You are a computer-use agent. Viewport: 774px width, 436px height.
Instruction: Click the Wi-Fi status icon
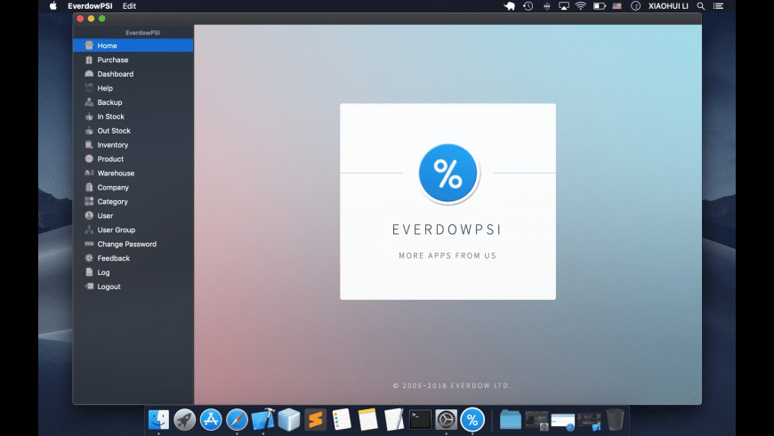pos(580,6)
